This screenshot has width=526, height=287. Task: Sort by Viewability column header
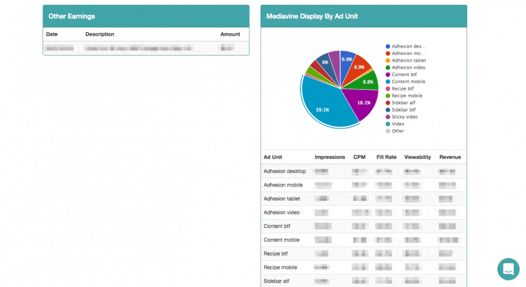(x=418, y=157)
